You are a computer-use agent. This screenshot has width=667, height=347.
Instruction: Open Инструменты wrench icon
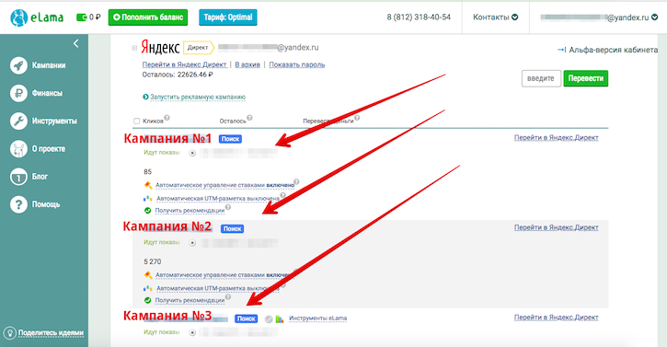[18, 121]
